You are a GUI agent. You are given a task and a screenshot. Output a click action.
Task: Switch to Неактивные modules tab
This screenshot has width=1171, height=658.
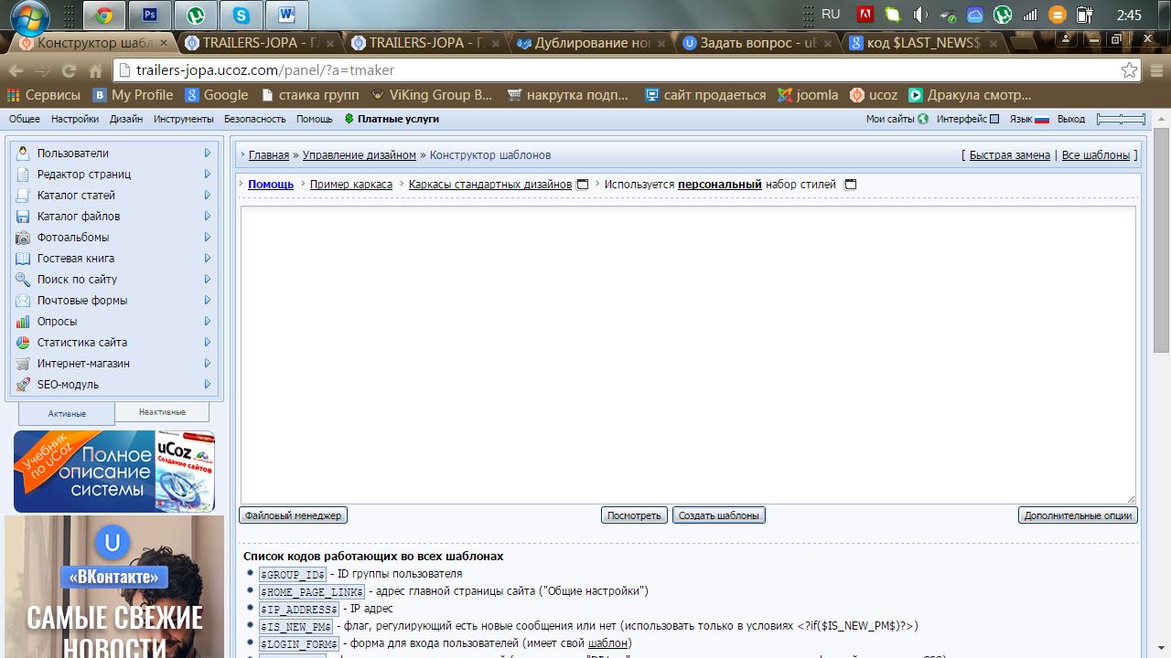point(162,412)
